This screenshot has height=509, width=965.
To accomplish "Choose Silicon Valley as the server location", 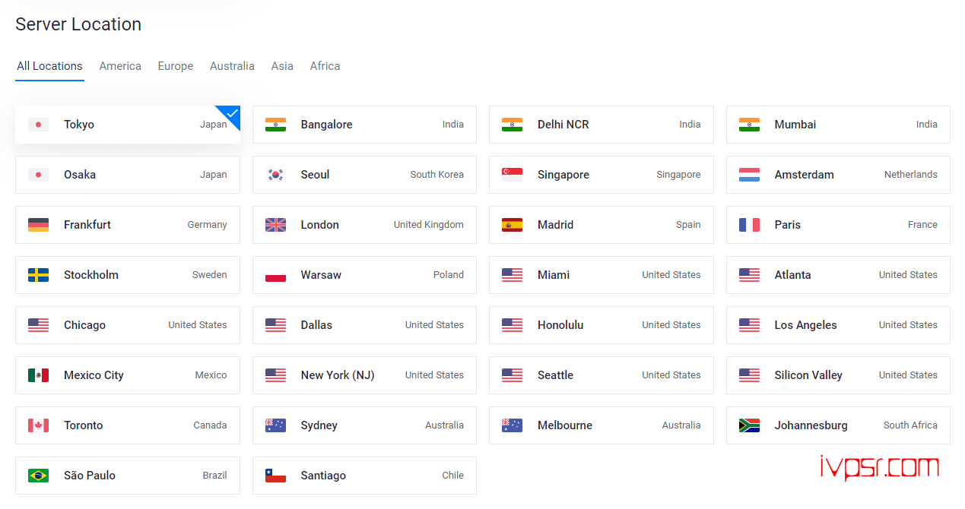I will coord(837,375).
